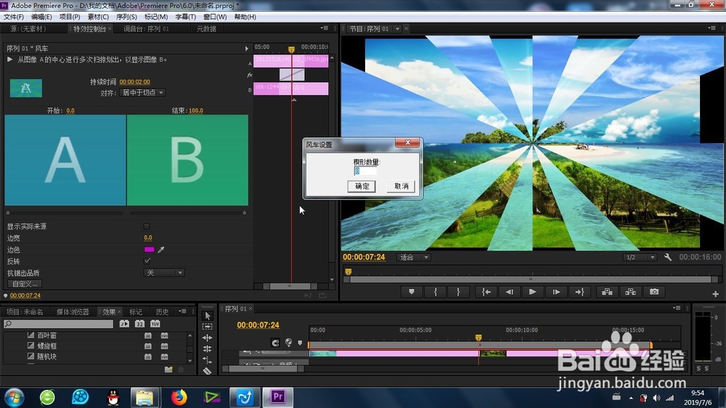Viewport: 726px width, 408px height.
Task: Click the Start preview A slider track
Action: point(65,213)
